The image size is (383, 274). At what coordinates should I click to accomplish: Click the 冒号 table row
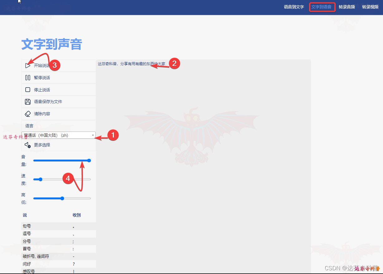[x=59, y=249]
